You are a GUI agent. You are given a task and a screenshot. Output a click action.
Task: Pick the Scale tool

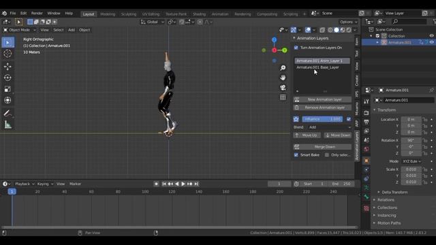[7, 89]
